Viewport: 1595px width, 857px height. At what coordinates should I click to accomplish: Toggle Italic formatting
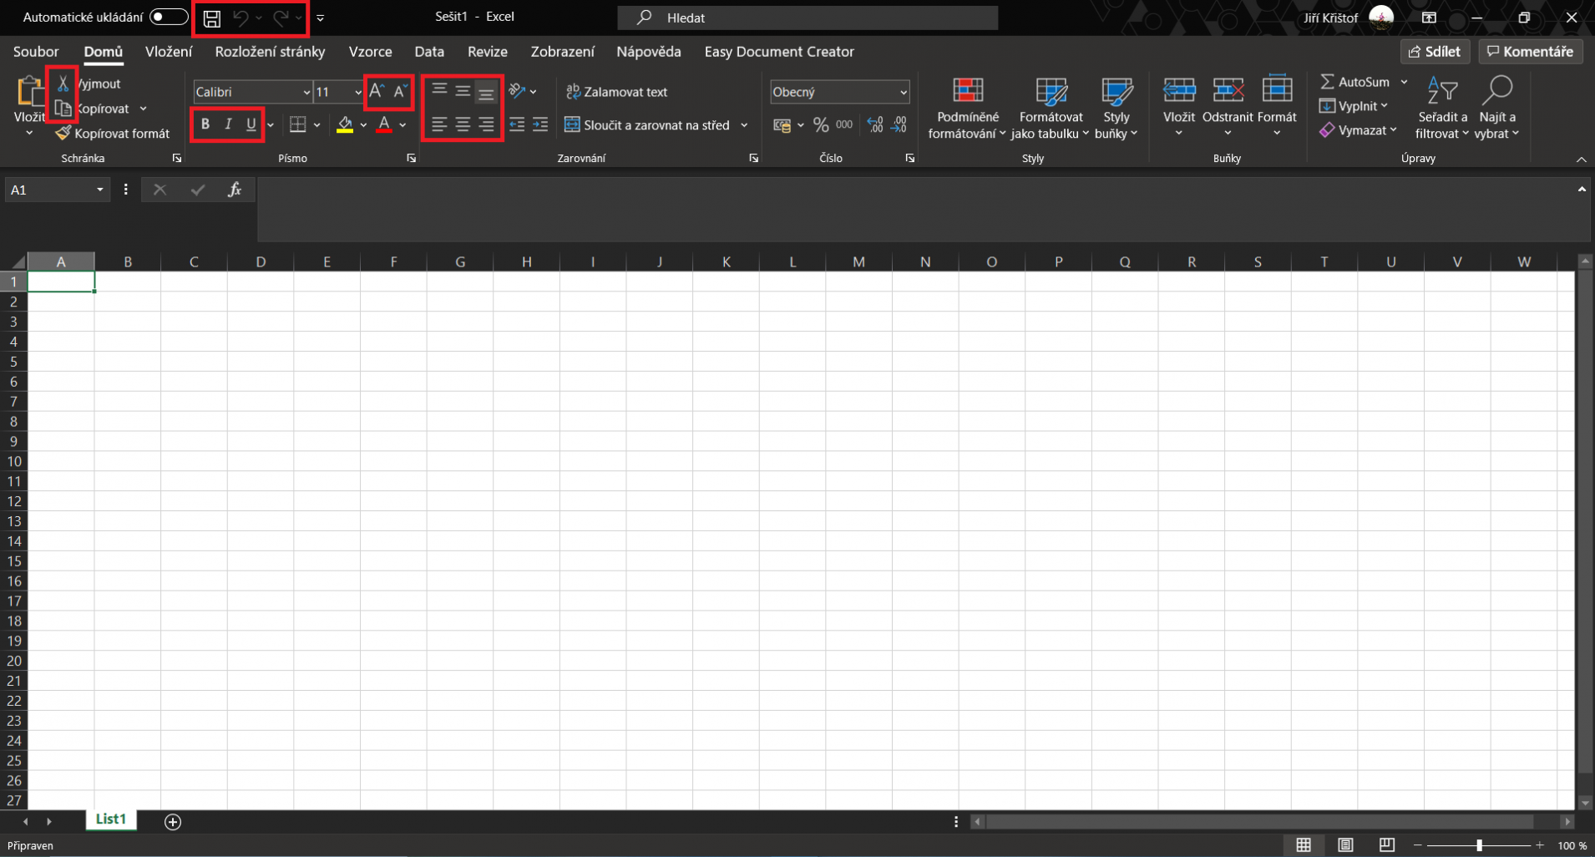tap(228, 124)
